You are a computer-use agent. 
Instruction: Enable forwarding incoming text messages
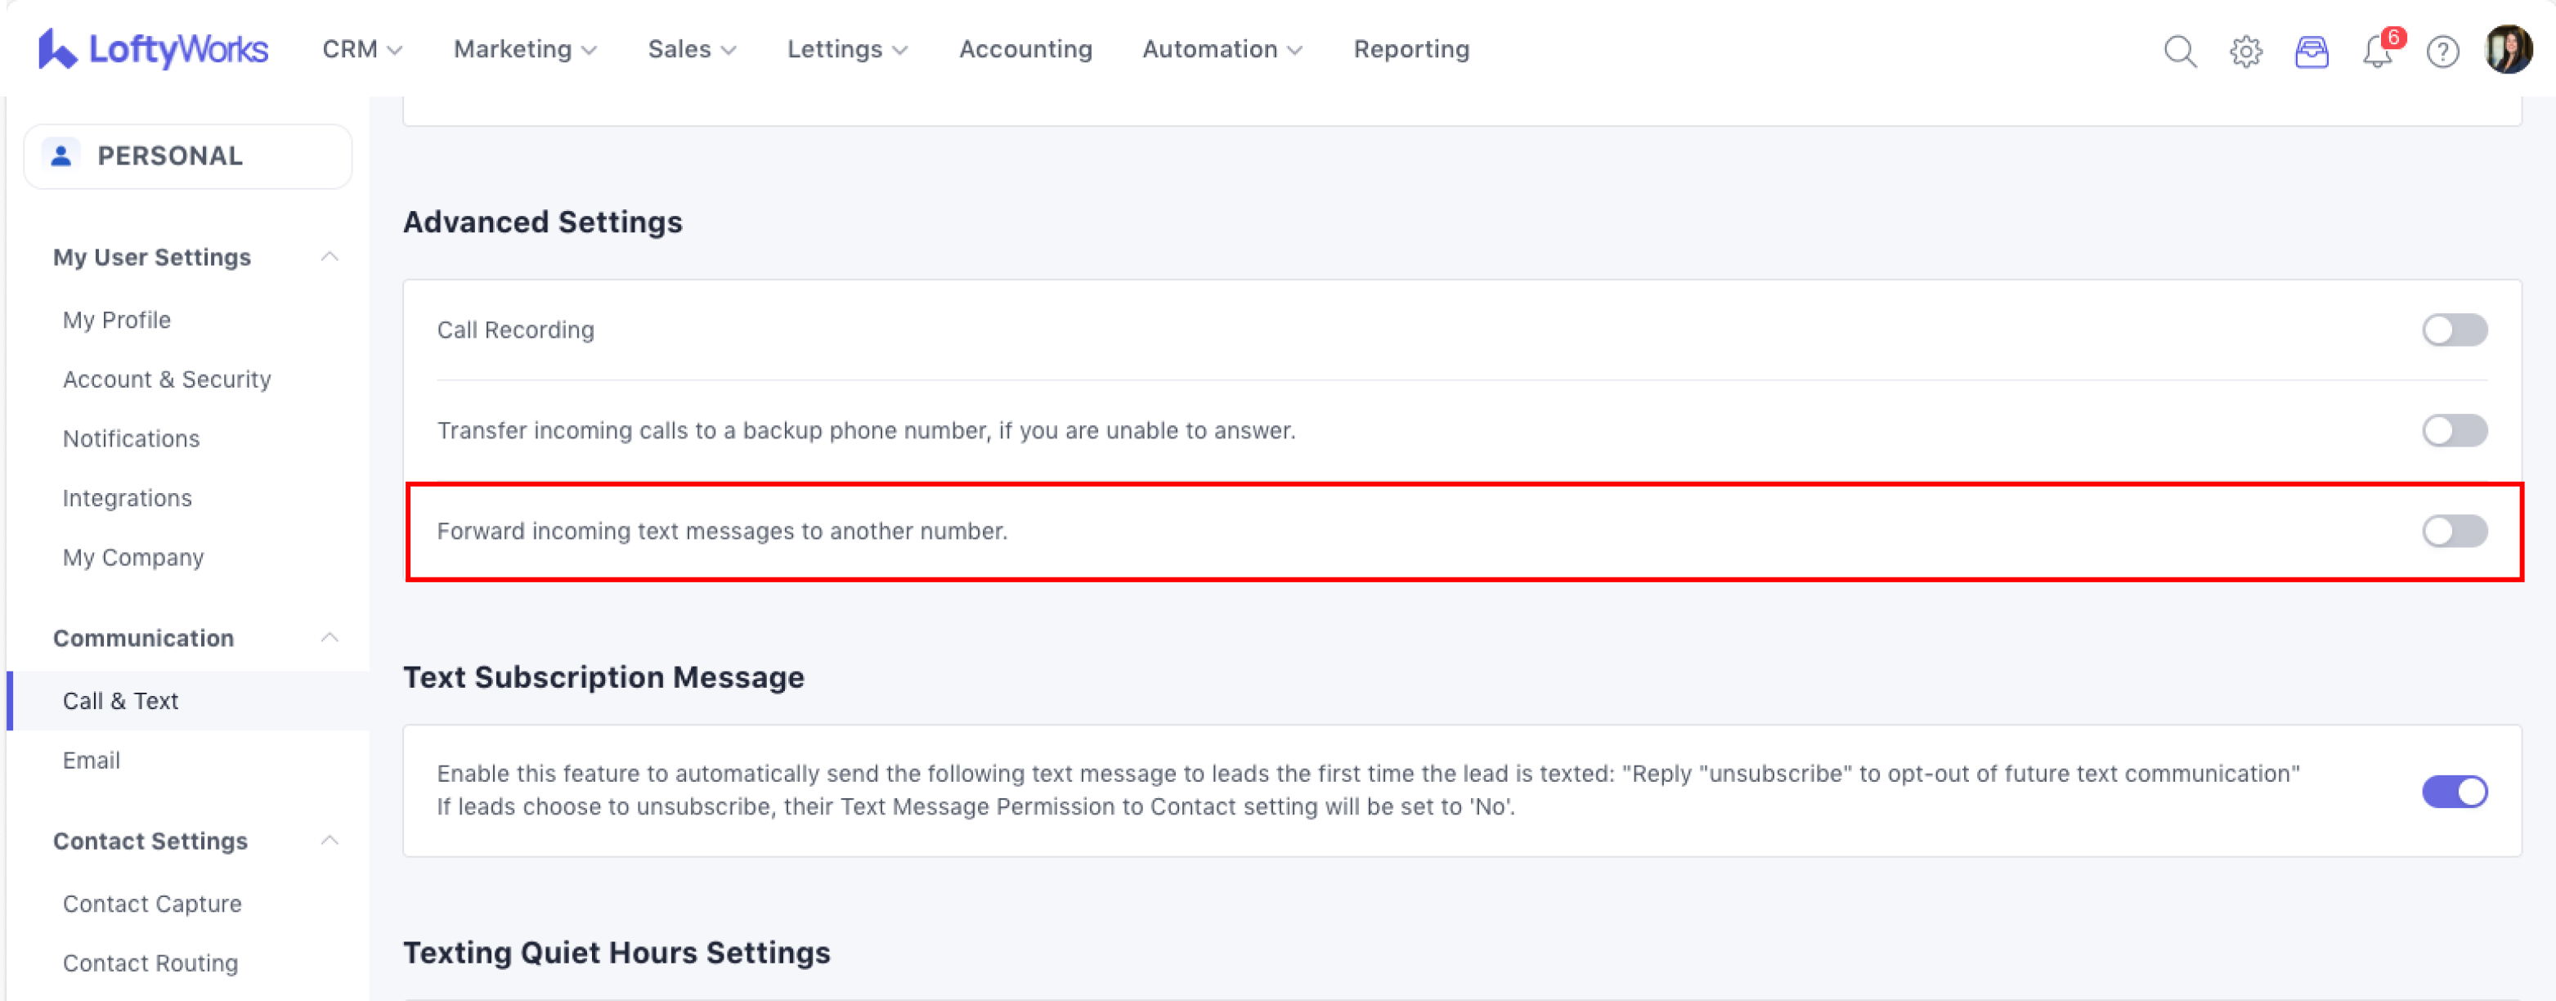[2454, 531]
